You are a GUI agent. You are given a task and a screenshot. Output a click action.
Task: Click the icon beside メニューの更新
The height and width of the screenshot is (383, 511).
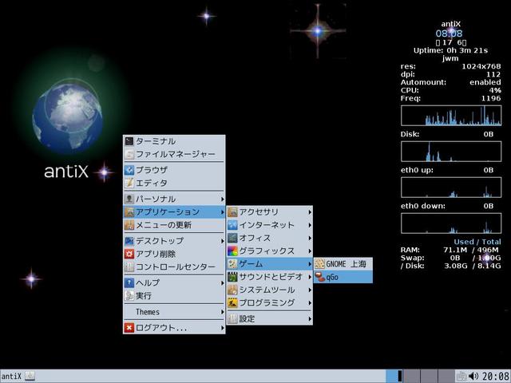pyautogui.click(x=129, y=225)
